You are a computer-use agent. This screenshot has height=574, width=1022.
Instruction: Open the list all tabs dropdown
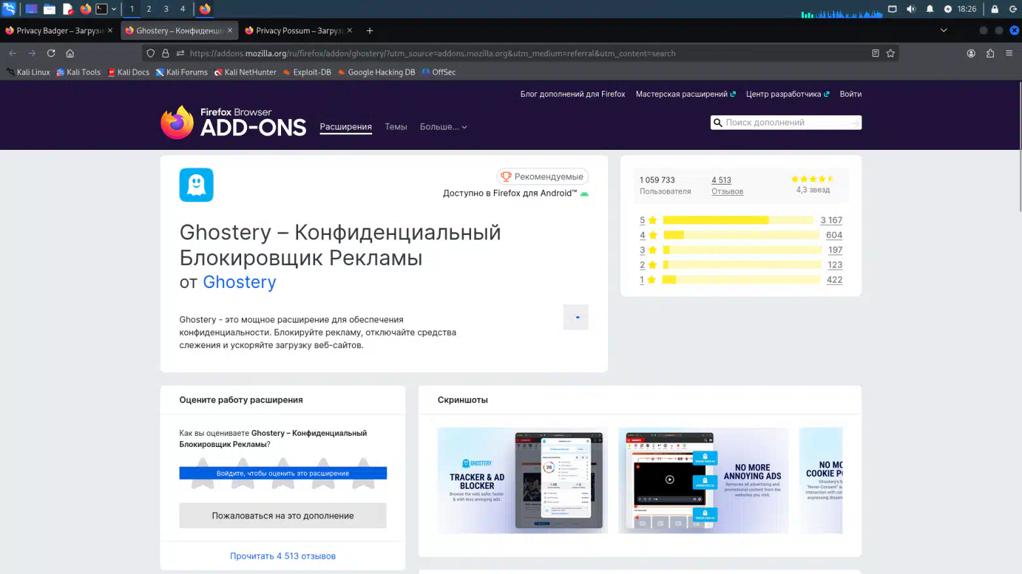pyautogui.click(x=943, y=31)
